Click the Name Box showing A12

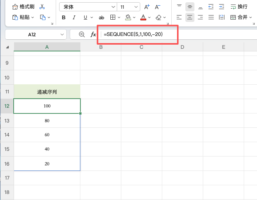32,34
